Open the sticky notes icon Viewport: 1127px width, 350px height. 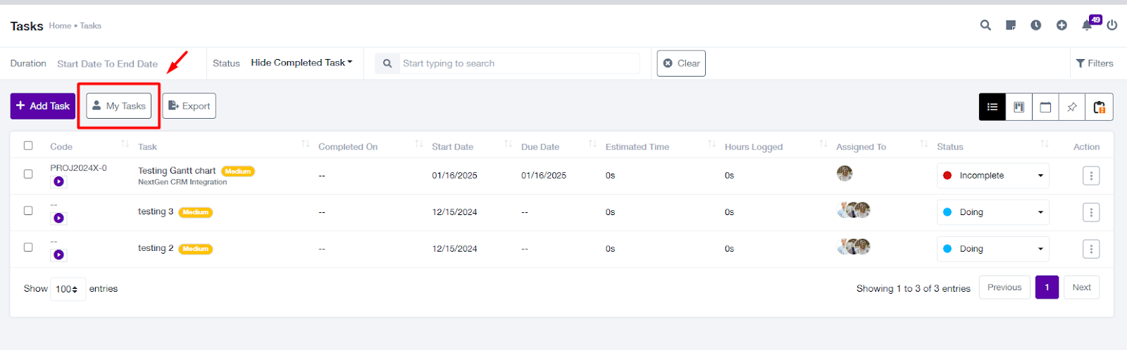1011,25
